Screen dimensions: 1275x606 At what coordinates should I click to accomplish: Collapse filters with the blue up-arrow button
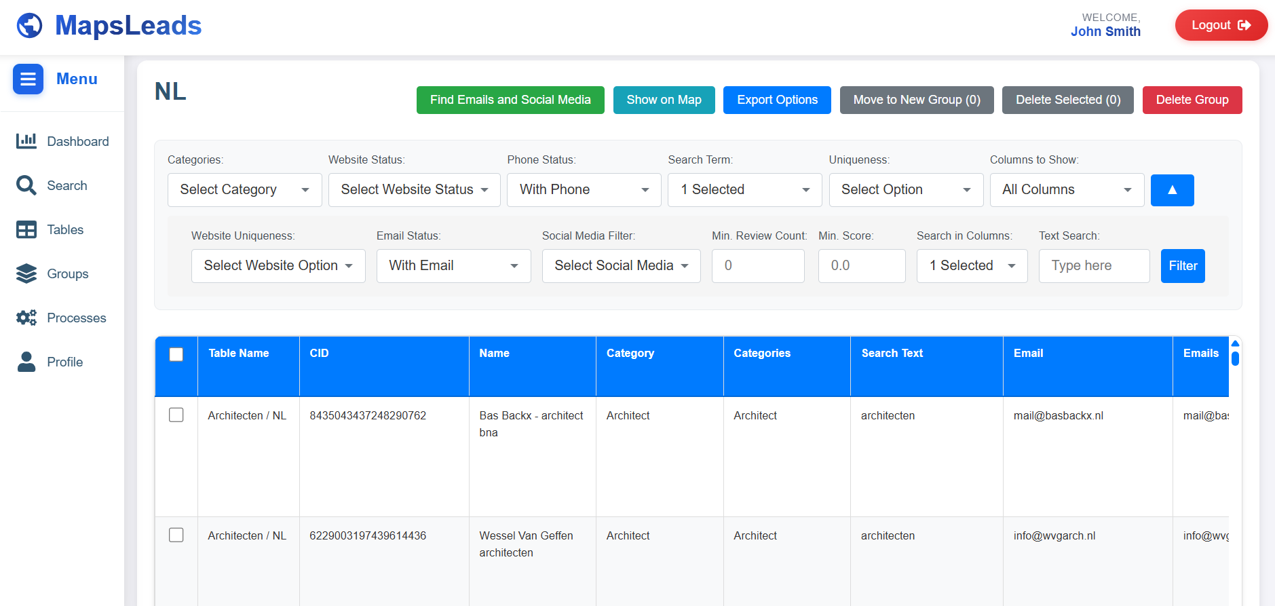[x=1172, y=190]
